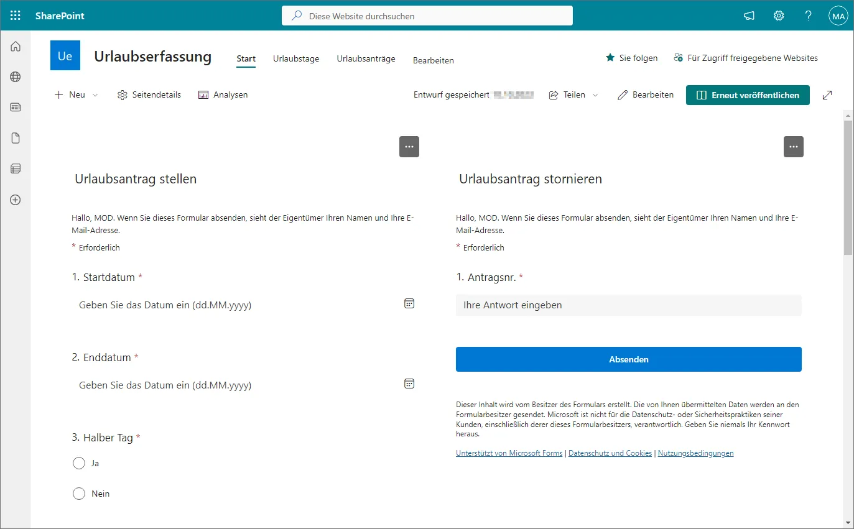Click the Create plus circle icon
Image resolution: width=854 pixels, height=529 pixels.
(x=16, y=200)
